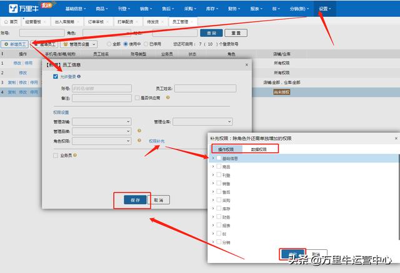Viewport: 400px width, 273px height.
Task: Expand the 报表 tree node
Action: click(213, 225)
